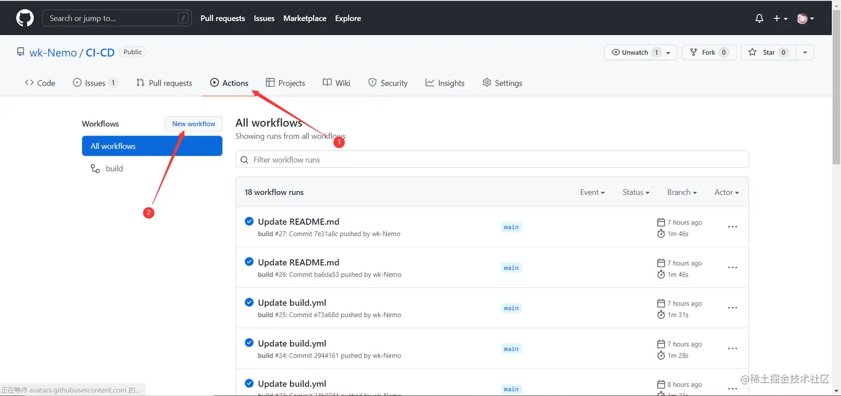The image size is (841, 396).
Task: Open the three-dot menu for build #26
Action: click(733, 267)
